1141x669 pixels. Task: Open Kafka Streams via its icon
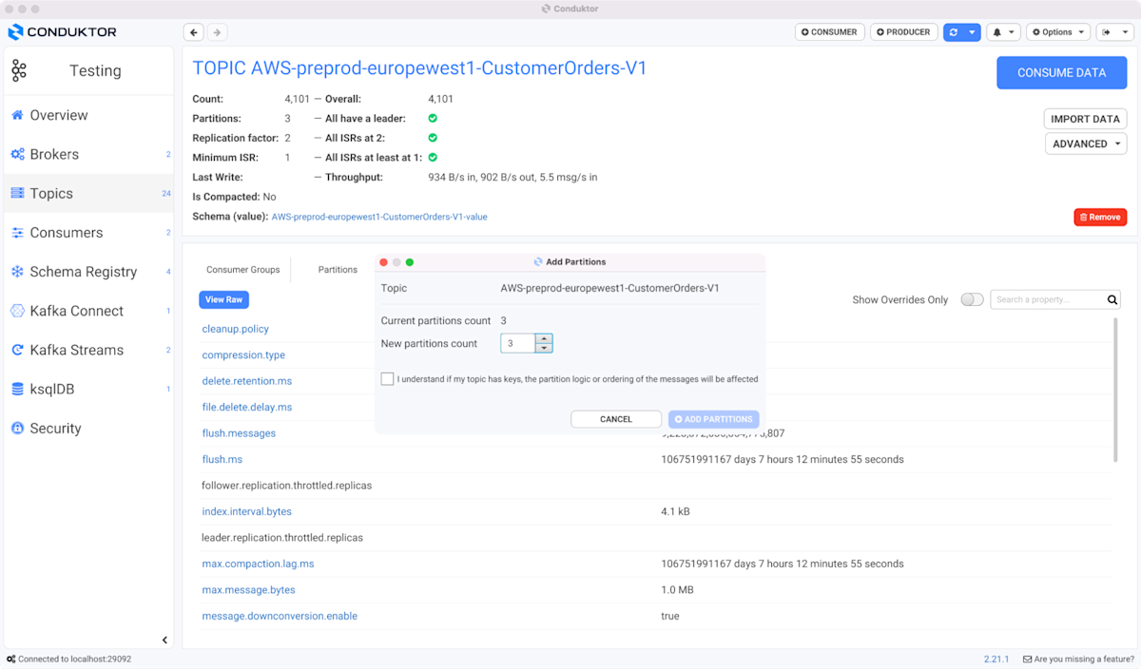coord(17,350)
